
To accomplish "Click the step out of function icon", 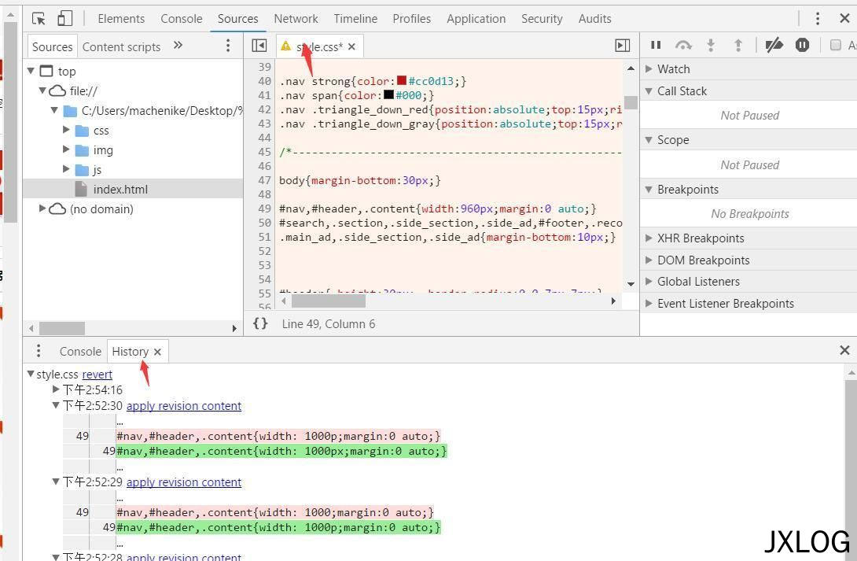I will [x=737, y=46].
